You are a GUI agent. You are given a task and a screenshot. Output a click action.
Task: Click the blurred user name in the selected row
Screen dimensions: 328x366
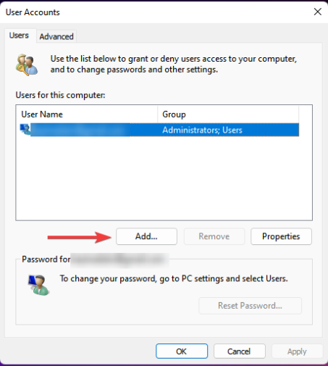click(80, 130)
